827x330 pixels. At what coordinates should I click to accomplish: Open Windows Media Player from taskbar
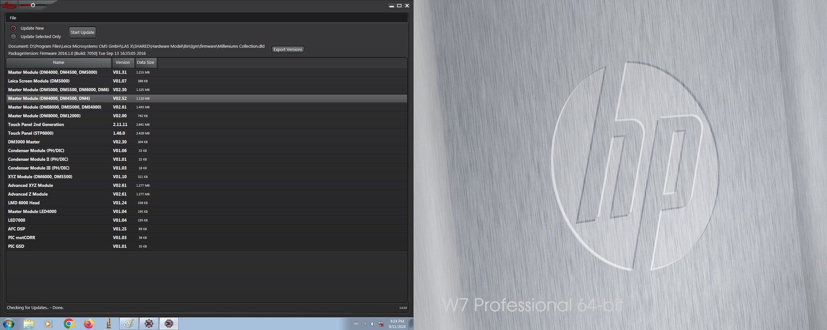(48, 324)
